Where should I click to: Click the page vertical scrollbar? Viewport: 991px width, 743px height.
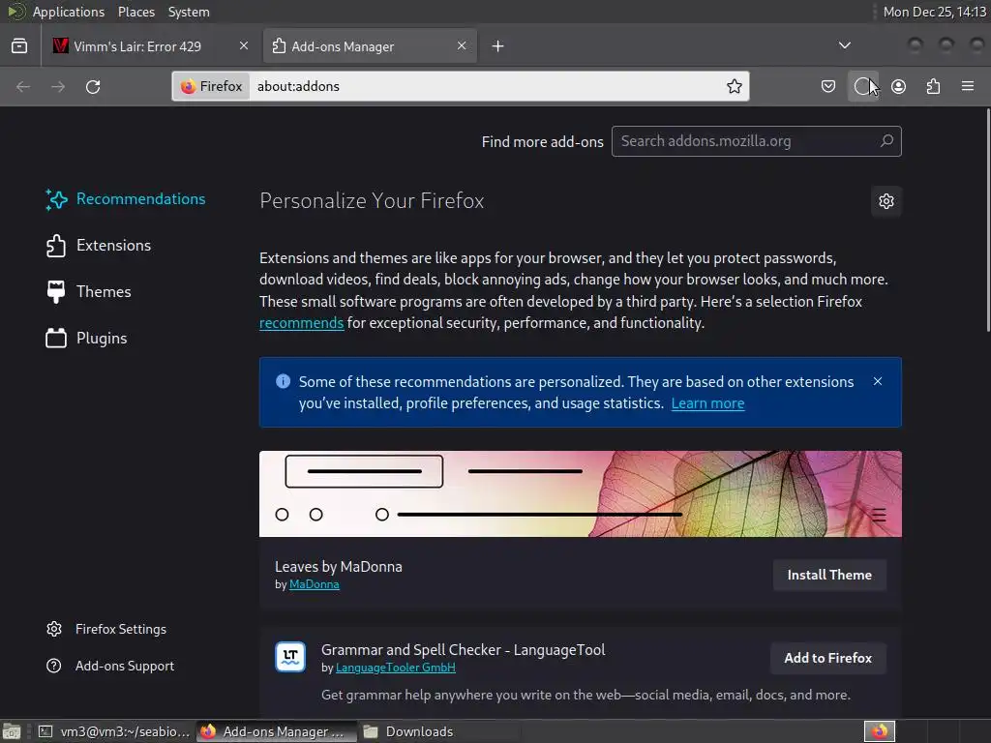[x=987, y=220]
